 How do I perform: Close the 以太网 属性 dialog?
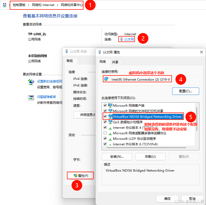coord(202,52)
